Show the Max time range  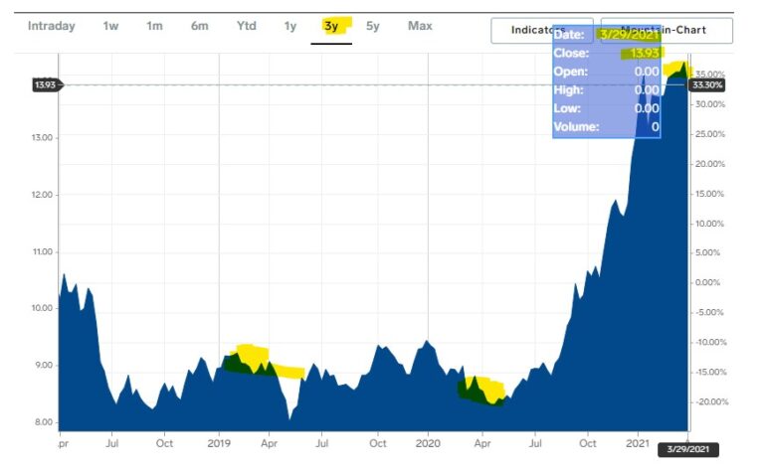tap(420, 26)
